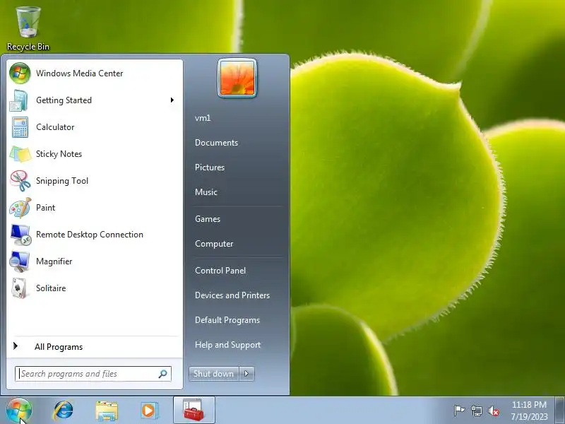Viewport: 565px width, 424px height.
Task: Click the user account flower picture
Action: point(237,78)
